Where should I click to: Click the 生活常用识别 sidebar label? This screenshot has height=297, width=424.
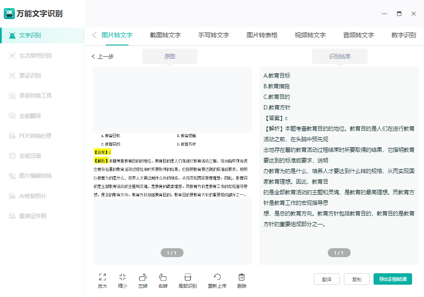tap(36, 56)
